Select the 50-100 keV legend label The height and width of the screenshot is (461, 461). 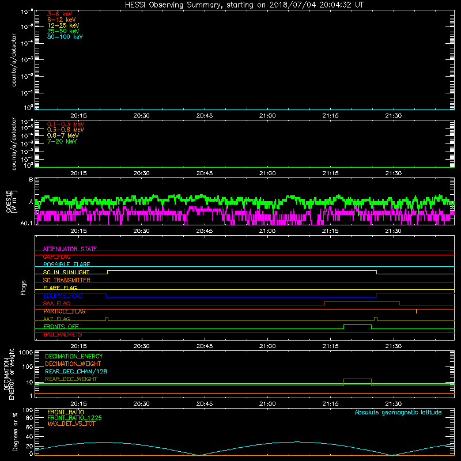65,37
